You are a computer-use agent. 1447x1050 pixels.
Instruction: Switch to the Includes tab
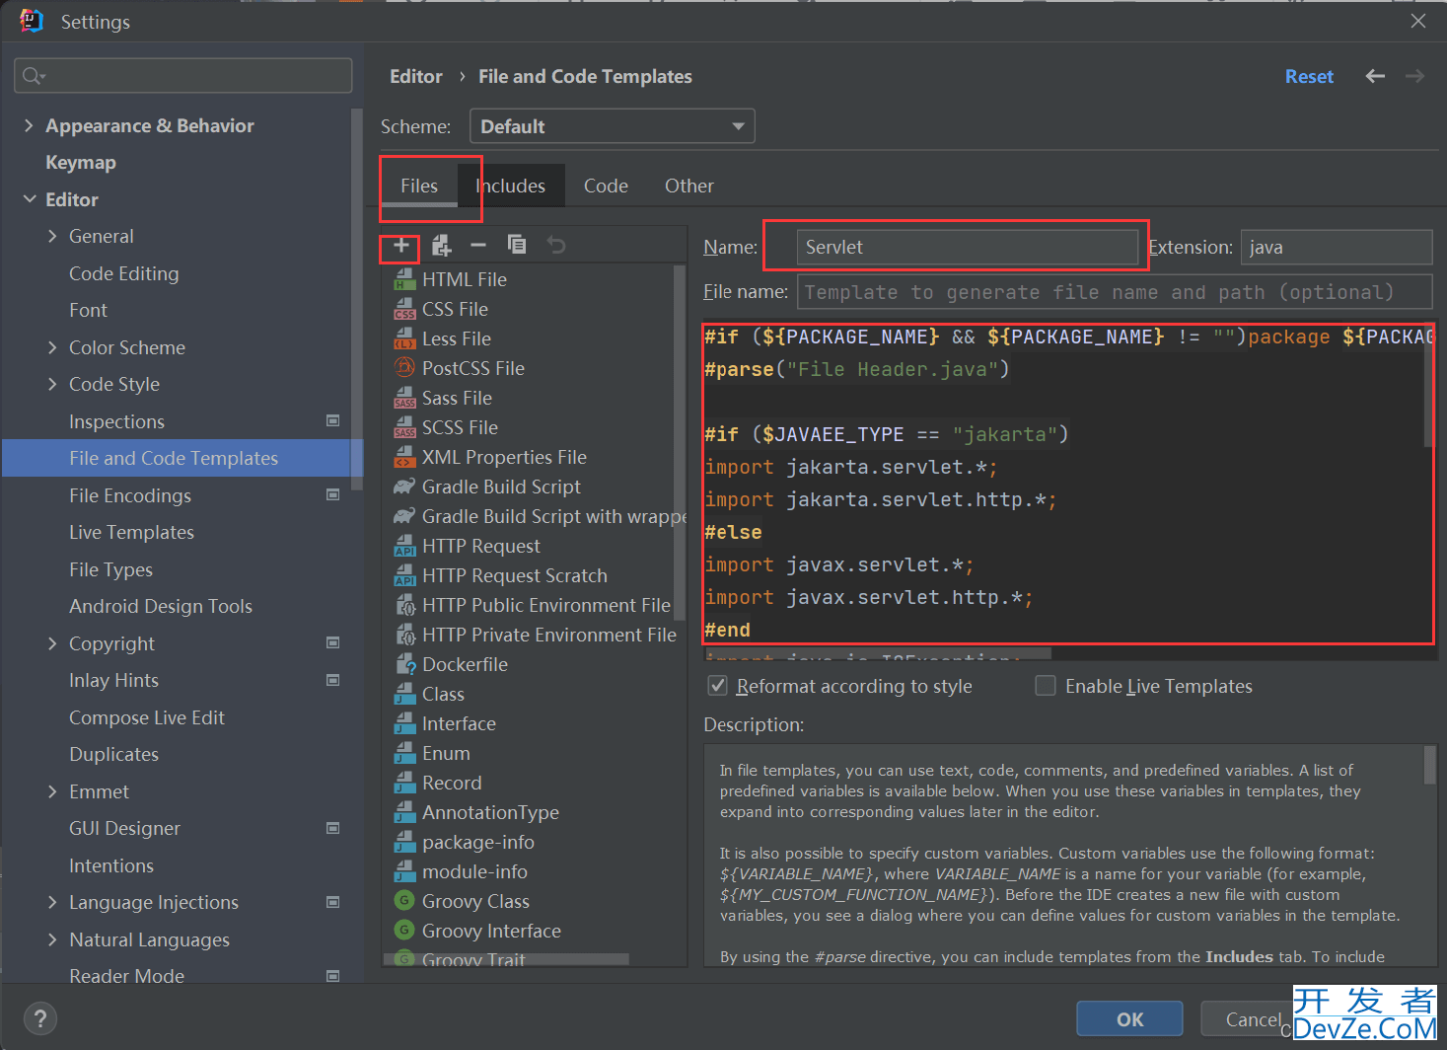(511, 186)
